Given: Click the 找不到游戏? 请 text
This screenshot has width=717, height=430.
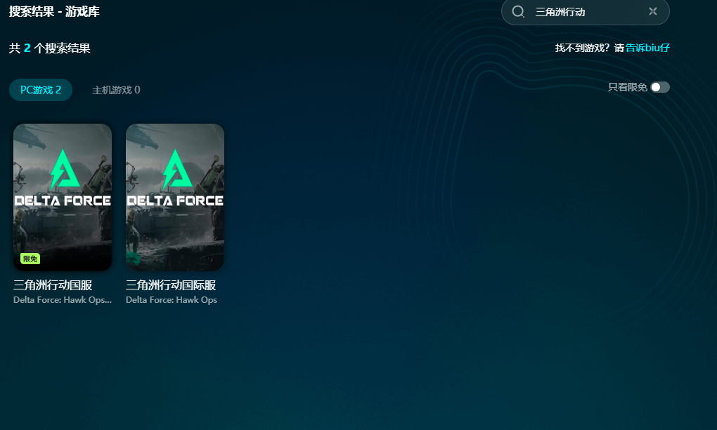Looking at the screenshot, I should (x=590, y=48).
